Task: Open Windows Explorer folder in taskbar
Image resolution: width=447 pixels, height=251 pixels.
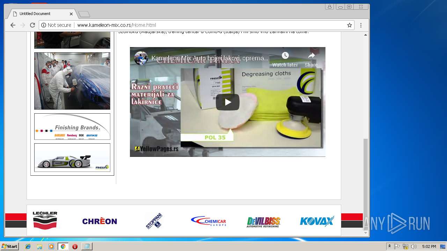Action: point(39,246)
